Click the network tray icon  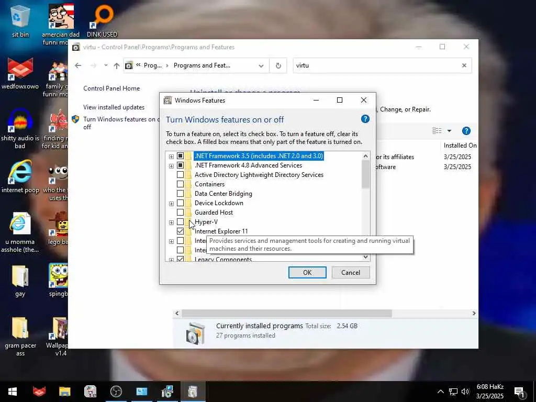[x=453, y=392]
